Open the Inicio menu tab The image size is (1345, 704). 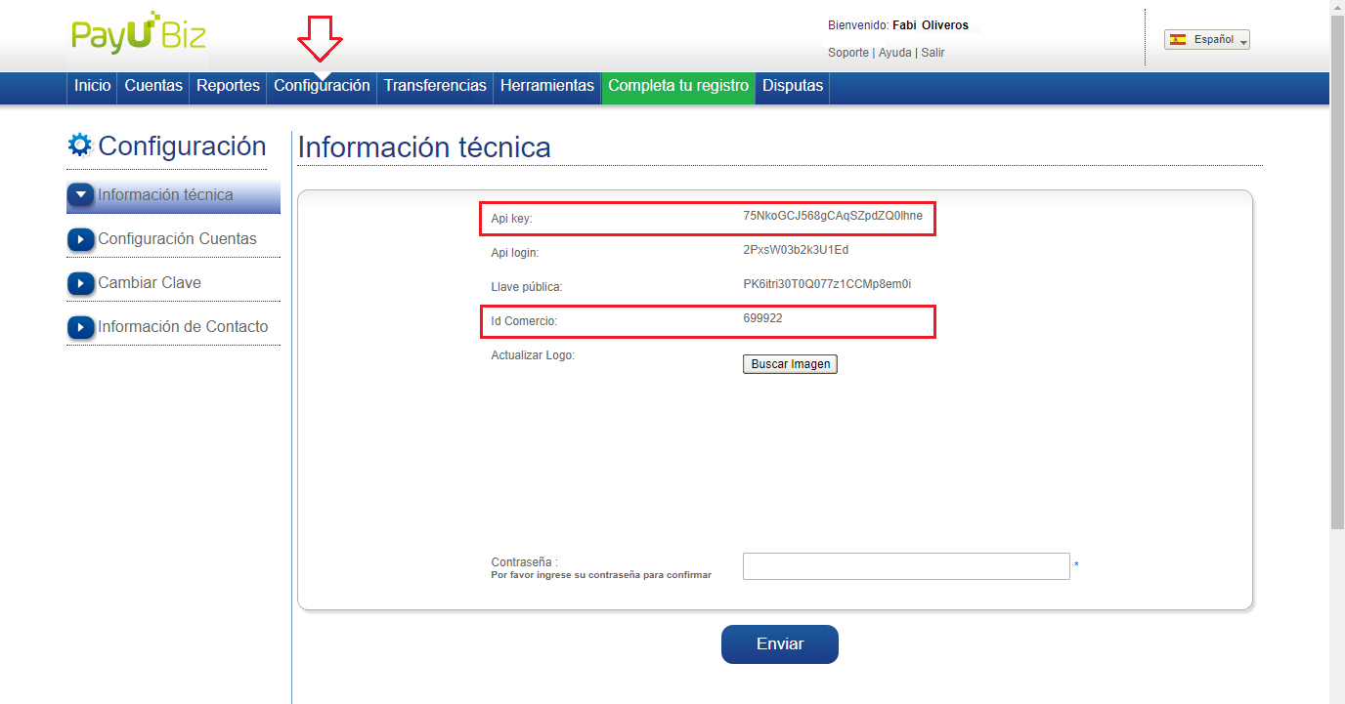click(93, 86)
